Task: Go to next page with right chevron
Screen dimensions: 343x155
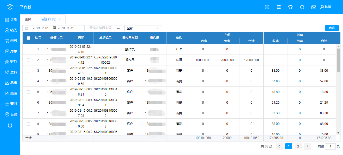Action: [x=308, y=146]
